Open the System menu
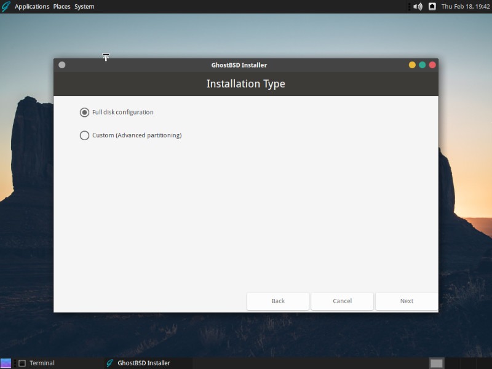Screen dimensions: 492x369 click(x=84, y=6)
